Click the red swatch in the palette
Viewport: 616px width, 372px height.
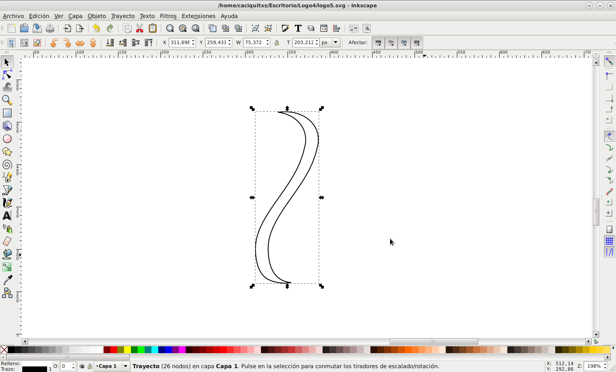pos(113,350)
